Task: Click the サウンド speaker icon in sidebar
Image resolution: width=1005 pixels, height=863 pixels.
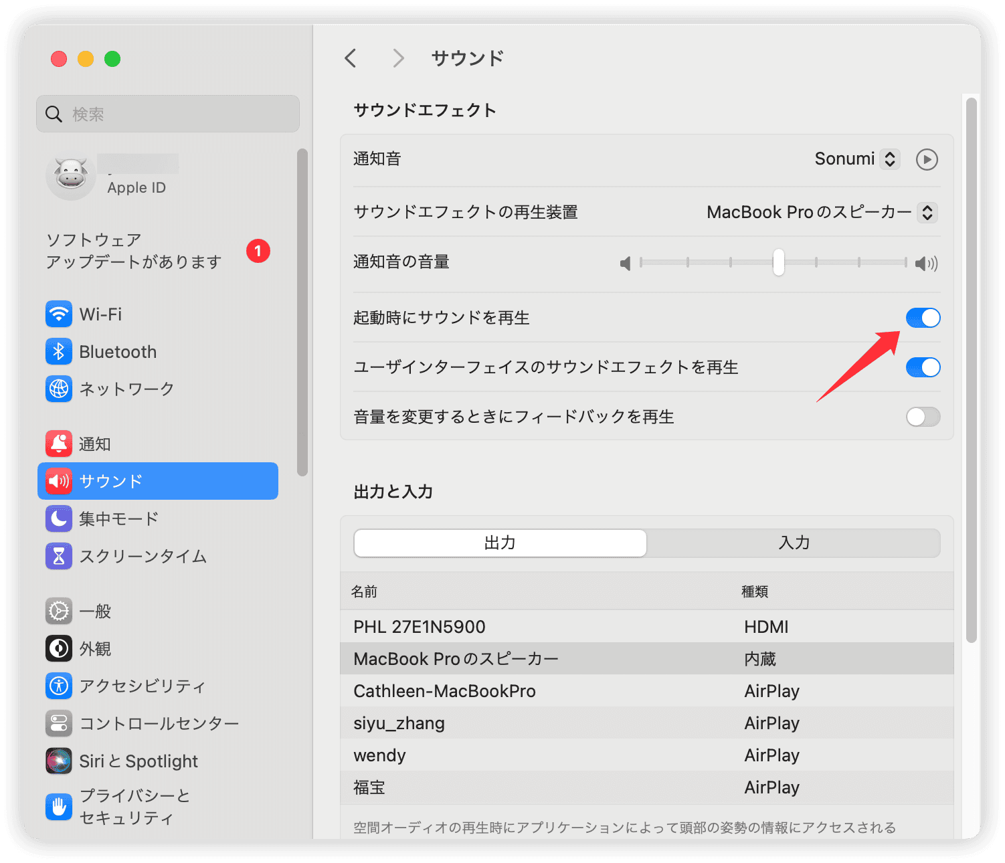Action: click(59, 481)
